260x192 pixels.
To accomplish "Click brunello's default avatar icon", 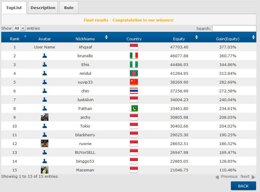I will click(44, 56).
